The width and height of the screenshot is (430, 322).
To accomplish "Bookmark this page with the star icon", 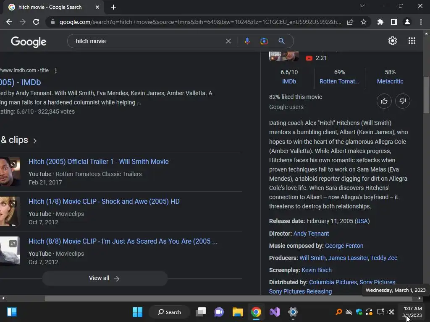I will coord(364,22).
